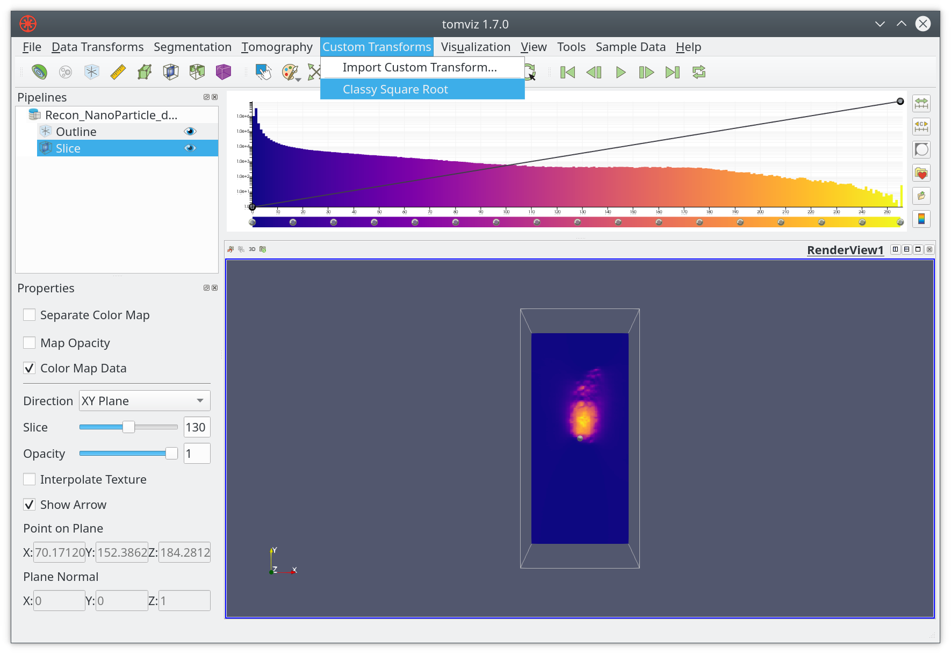Step forward one frame
This screenshot has width=951, height=654.
click(646, 72)
